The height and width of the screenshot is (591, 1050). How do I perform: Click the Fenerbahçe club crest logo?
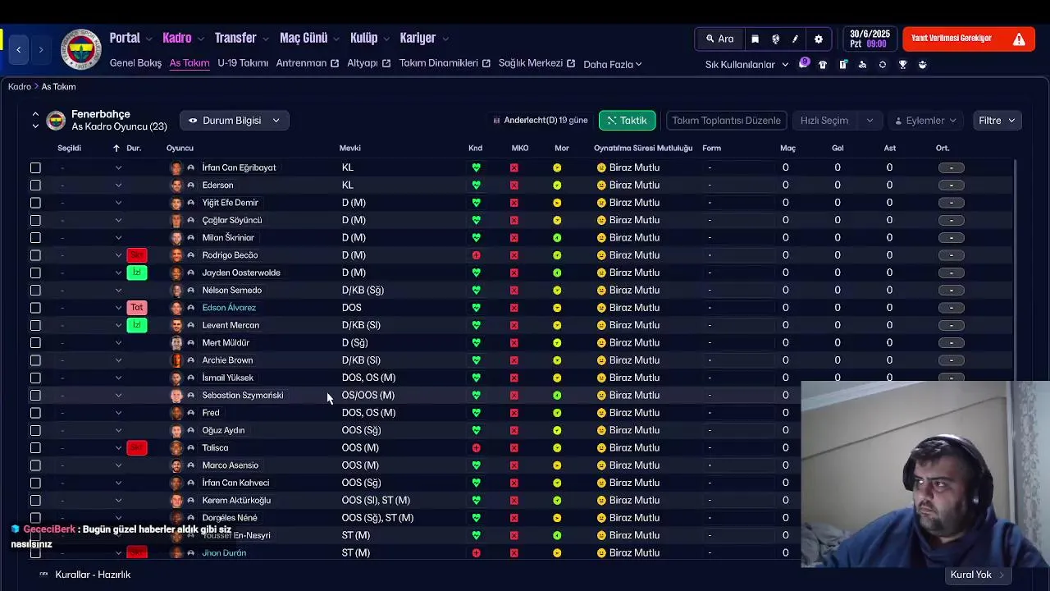[80, 49]
